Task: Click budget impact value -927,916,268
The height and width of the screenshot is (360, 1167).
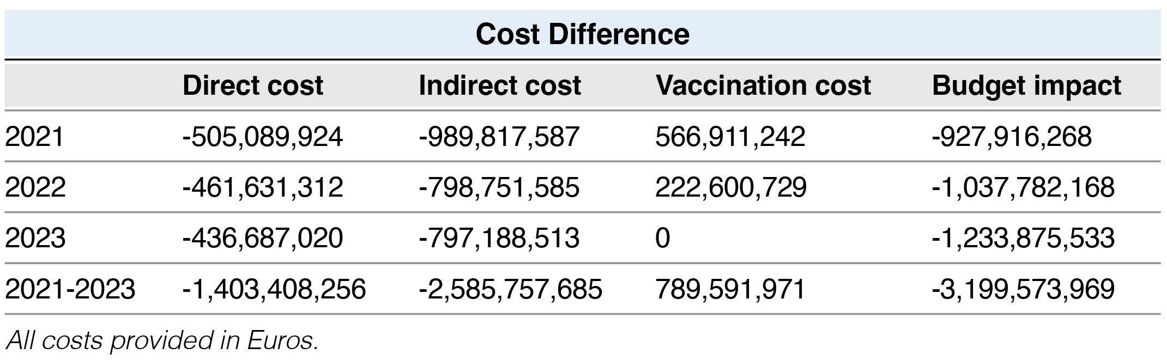Action: click(1012, 136)
